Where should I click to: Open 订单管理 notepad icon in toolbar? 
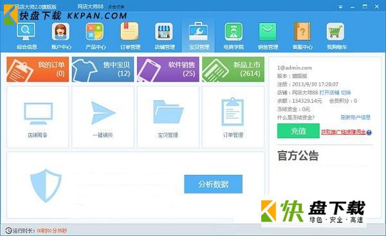point(130,32)
